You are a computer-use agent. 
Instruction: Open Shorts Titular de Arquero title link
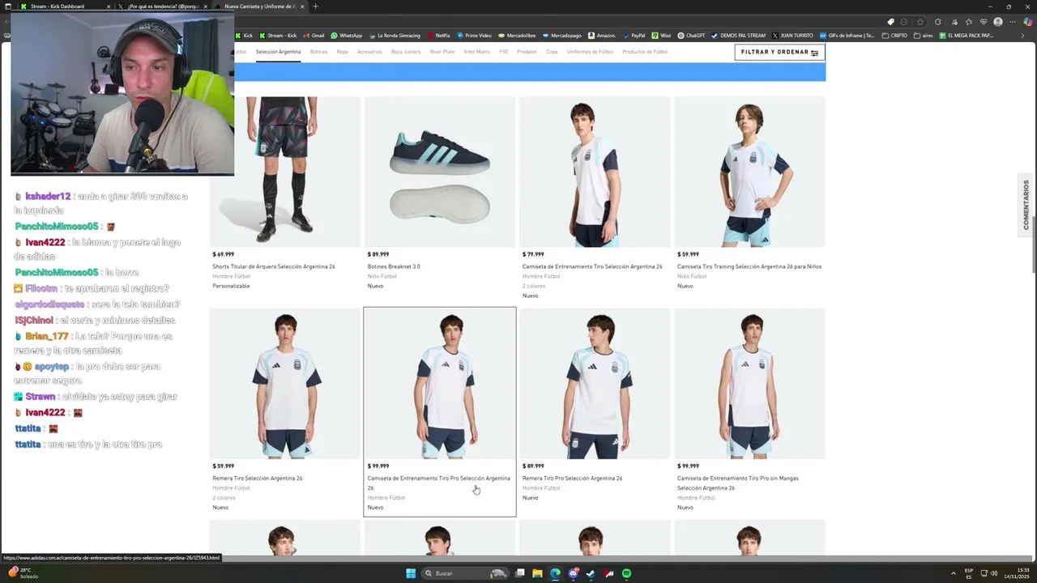tap(274, 266)
